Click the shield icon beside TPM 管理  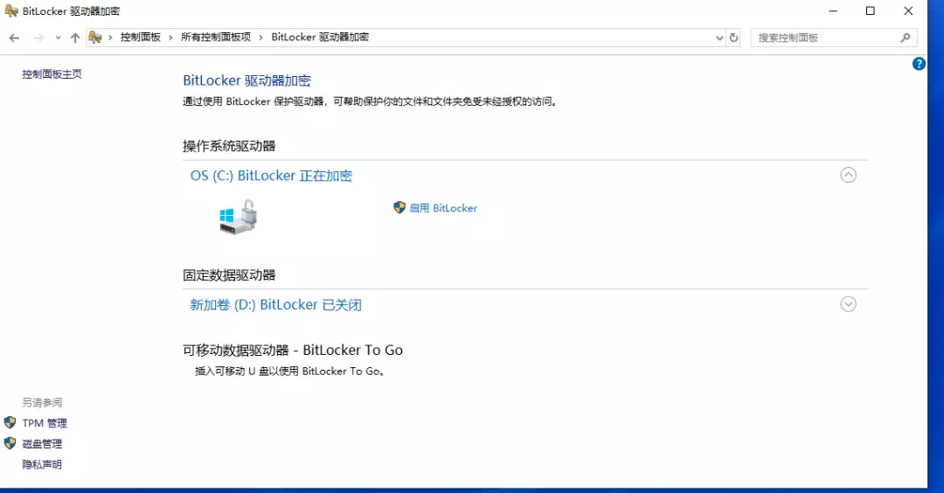[10, 422]
